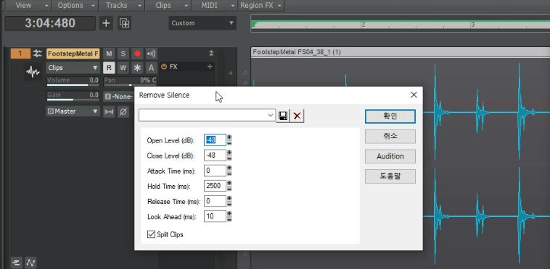Close the Remove Silence dialog
The image size is (550, 269).
point(414,95)
